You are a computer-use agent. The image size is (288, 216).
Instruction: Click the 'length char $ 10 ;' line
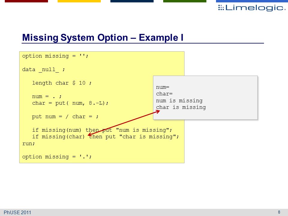(62, 83)
